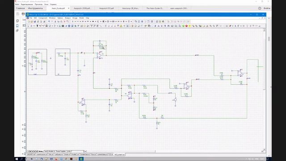Open the Component menu in Micro-Cap

(43, 18)
